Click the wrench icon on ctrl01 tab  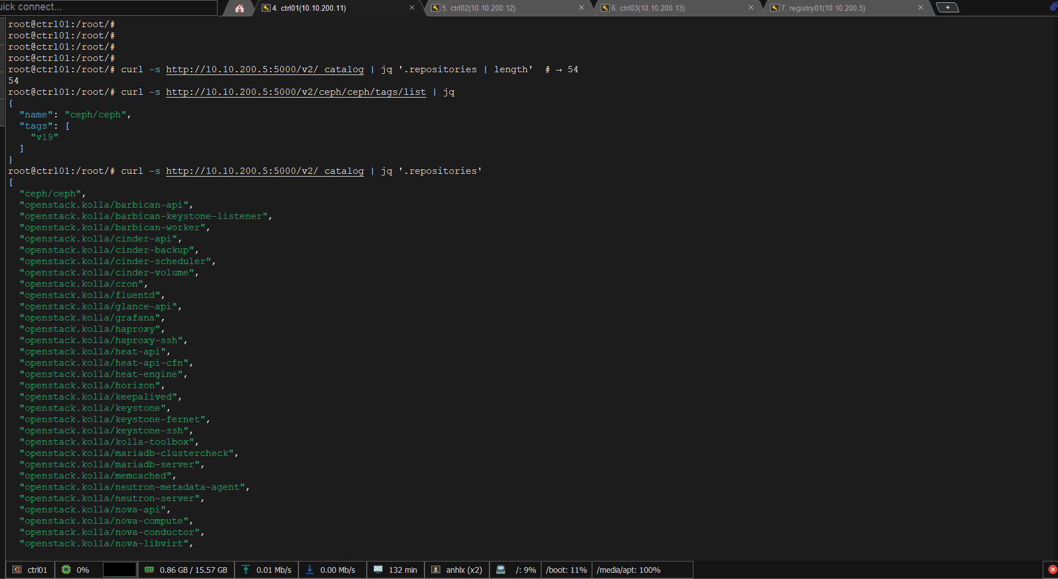pos(266,8)
